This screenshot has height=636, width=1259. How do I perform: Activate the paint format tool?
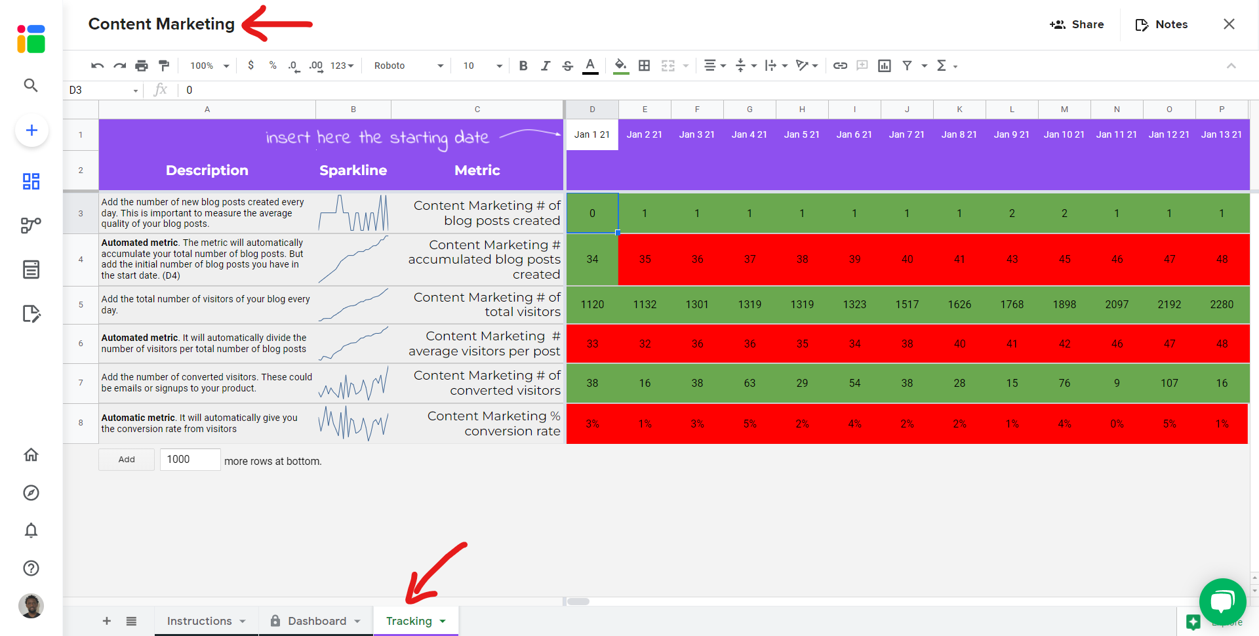[x=164, y=66]
